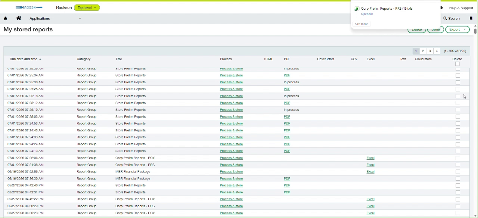This screenshot has height=218, width=478.
Task: Open the Export dropdown button
Action: 457,29
